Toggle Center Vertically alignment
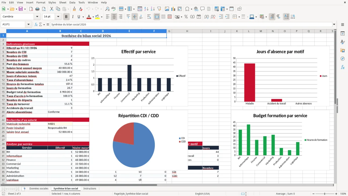The image size is (348, 196). (x=135, y=17)
